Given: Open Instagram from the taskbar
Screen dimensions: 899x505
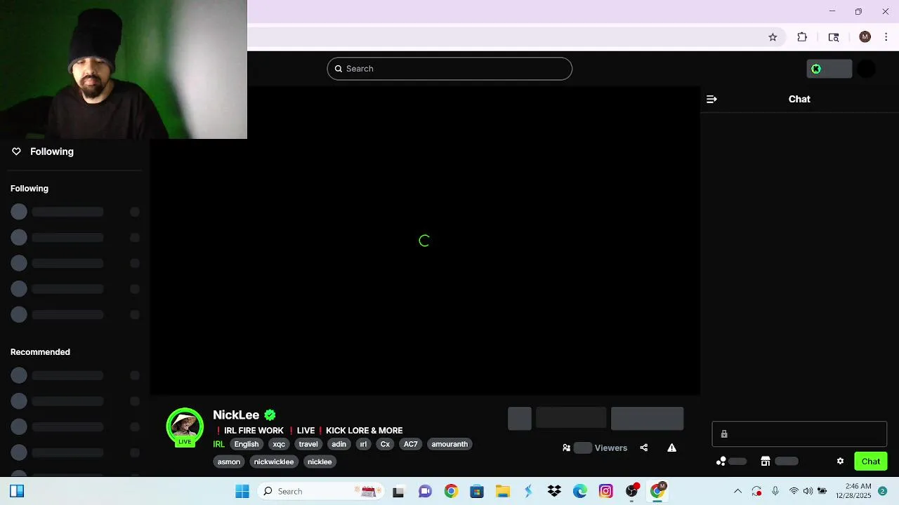Looking at the screenshot, I should click(x=606, y=491).
